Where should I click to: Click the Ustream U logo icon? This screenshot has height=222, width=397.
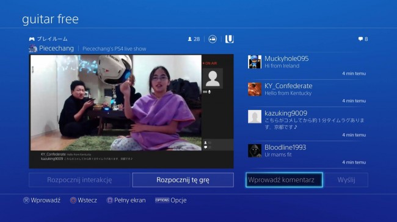pyautogui.click(x=230, y=39)
